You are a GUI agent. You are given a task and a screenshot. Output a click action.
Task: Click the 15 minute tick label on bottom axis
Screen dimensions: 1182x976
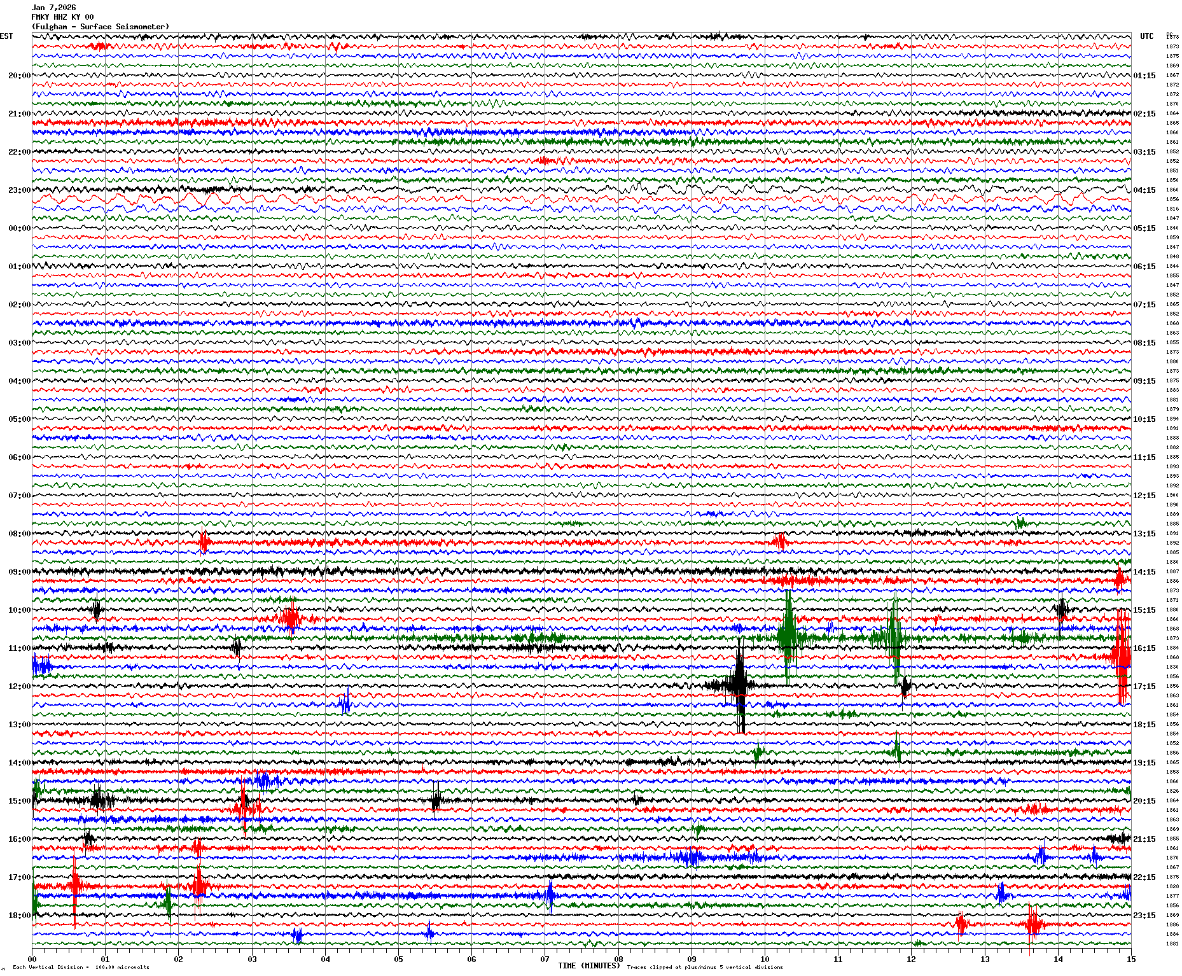tap(1130, 959)
